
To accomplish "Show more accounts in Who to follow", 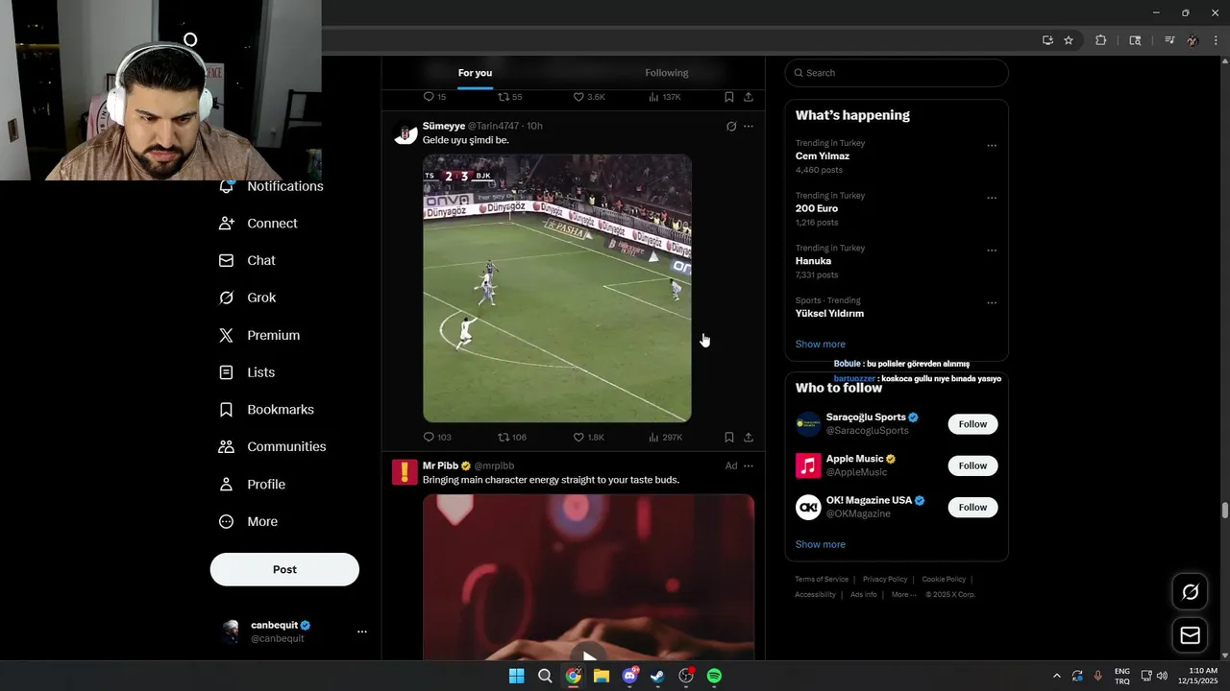I will point(820,544).
